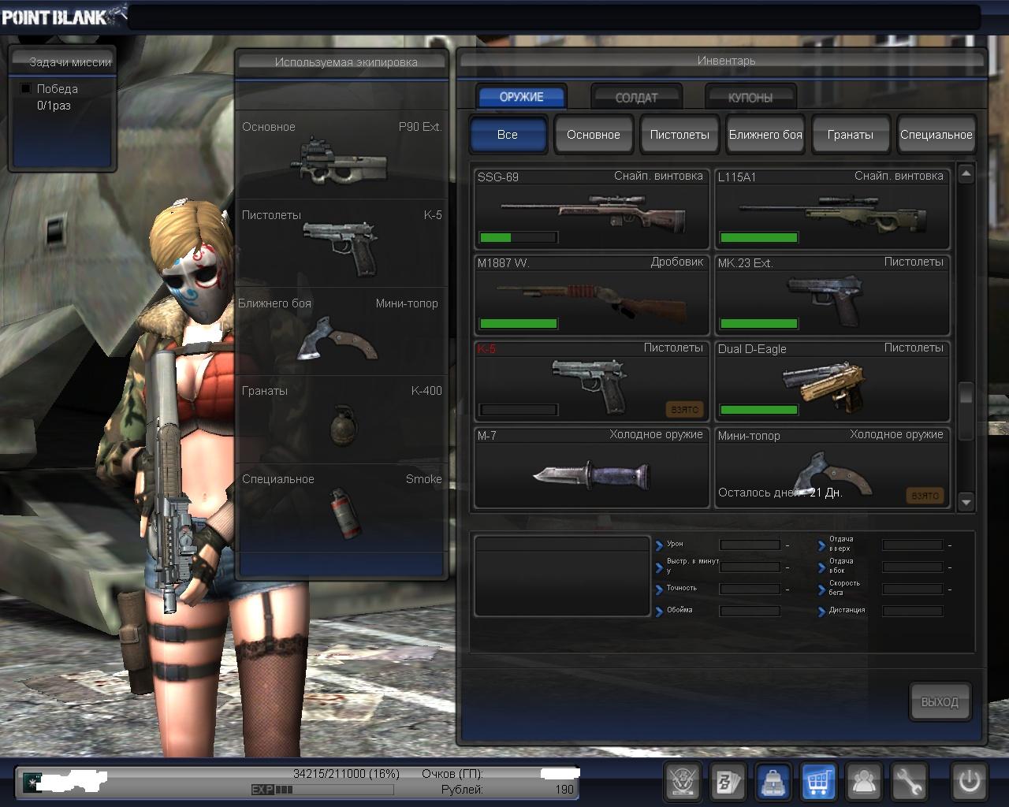Select equipped P90 Ext. primary slot

pyautogui.click(x=342, y=154)
